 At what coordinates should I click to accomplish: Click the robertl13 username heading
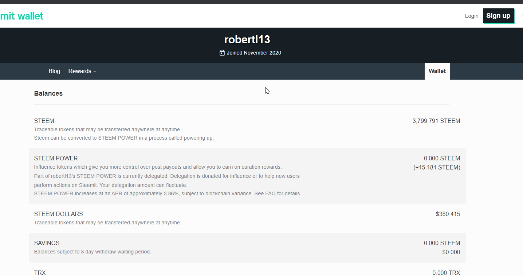point(247,40)
